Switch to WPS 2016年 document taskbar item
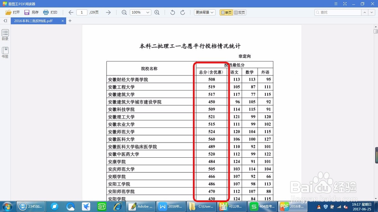The image size is (378, 212). (x=171, y=206)
